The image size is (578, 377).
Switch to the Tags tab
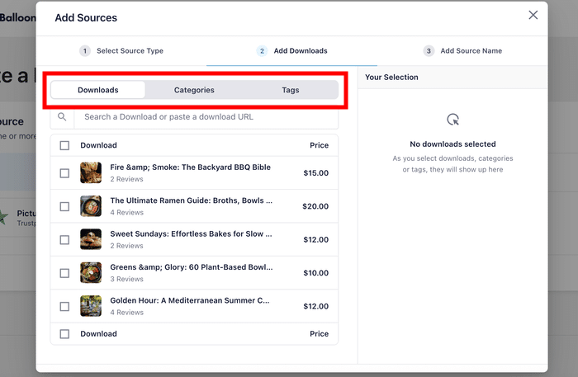(291, 90)
